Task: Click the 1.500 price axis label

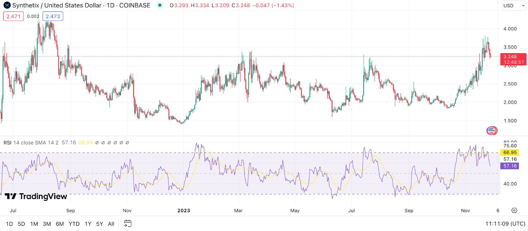Action: [510, 121]
